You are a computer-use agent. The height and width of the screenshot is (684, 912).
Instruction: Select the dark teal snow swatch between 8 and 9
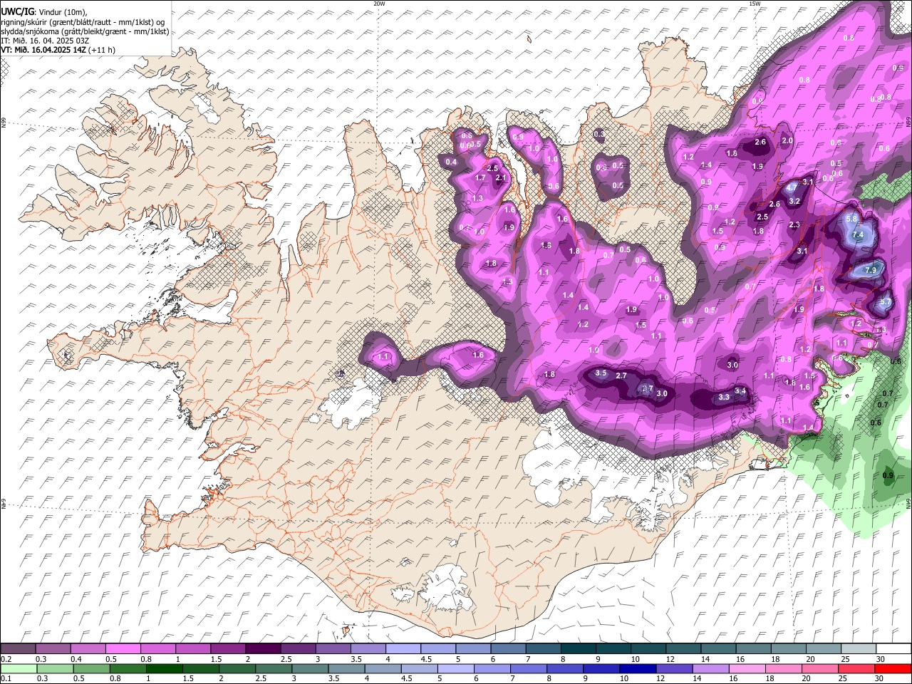578,649
